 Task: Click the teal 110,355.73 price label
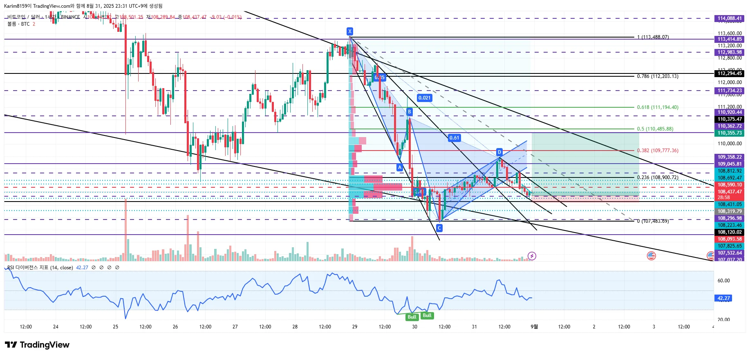point(730,133)
